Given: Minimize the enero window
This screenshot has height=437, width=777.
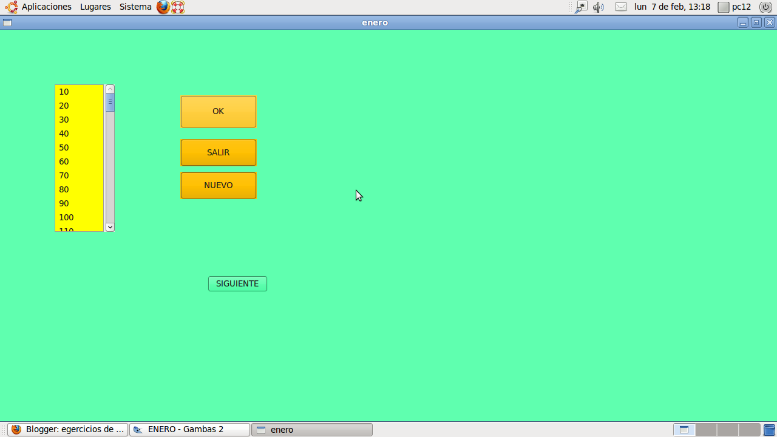Looking at the screenshot, I should 743,22.
